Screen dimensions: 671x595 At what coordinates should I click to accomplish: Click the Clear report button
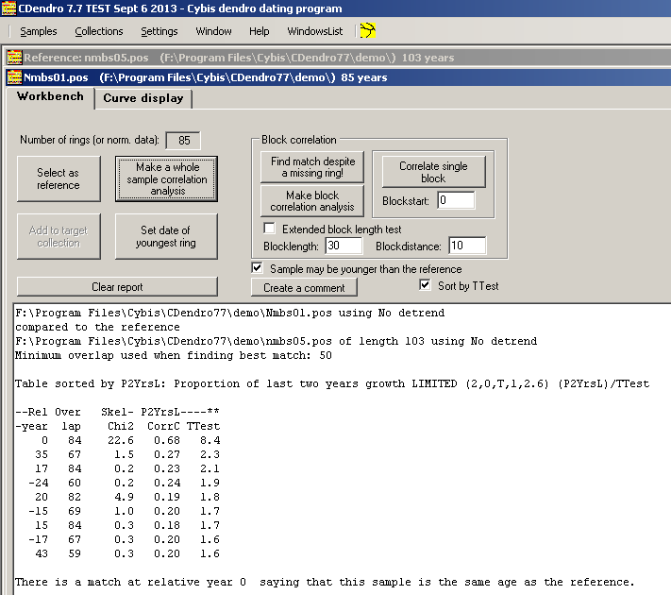coord(117,286)
